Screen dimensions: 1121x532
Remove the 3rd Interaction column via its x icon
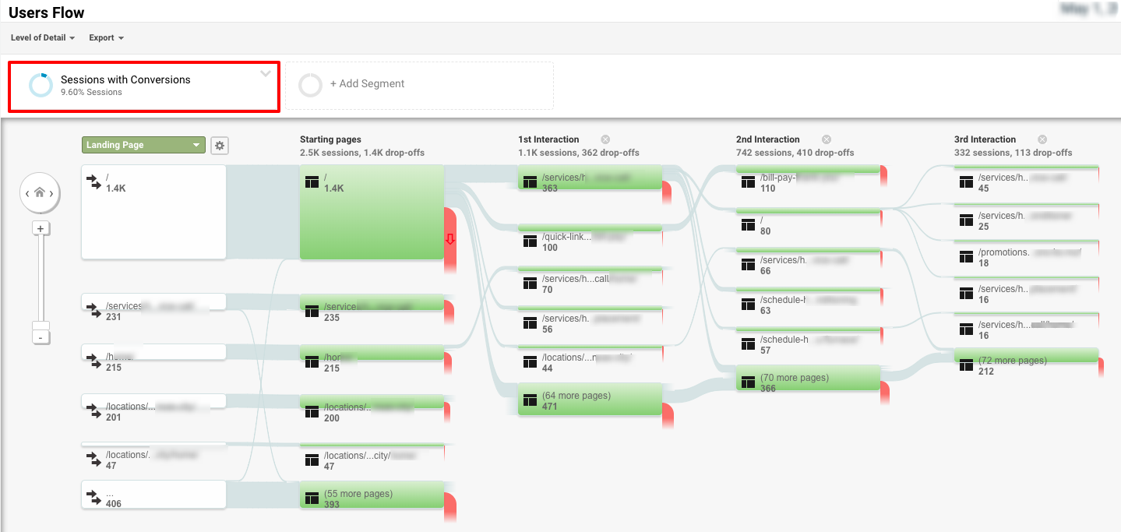point(1042,139)
